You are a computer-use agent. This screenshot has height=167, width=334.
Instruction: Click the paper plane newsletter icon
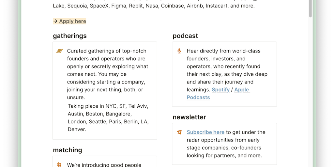click(179, 132)
